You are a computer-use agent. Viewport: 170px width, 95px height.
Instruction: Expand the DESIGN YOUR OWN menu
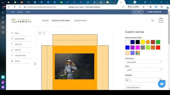(61, 21)
